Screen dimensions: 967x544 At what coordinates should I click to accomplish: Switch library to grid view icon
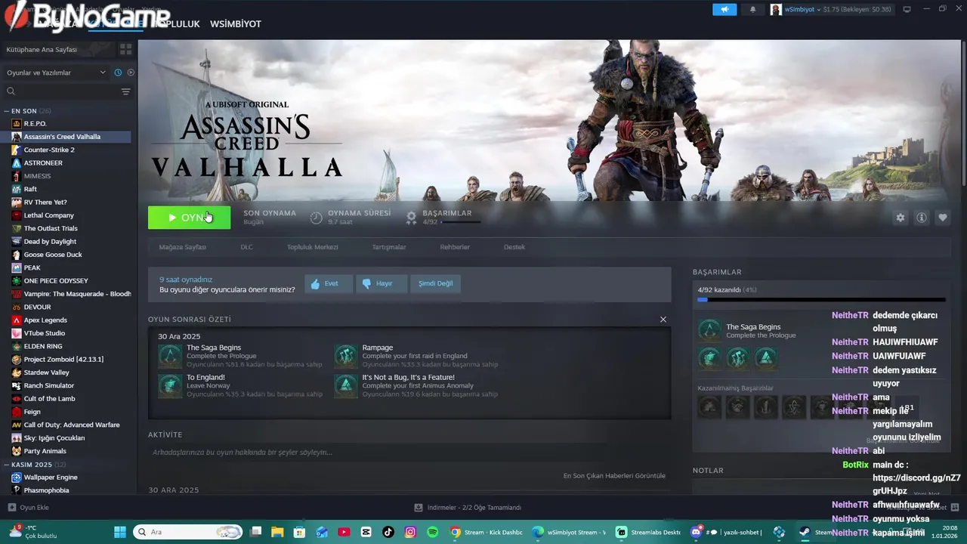(125, 49)
